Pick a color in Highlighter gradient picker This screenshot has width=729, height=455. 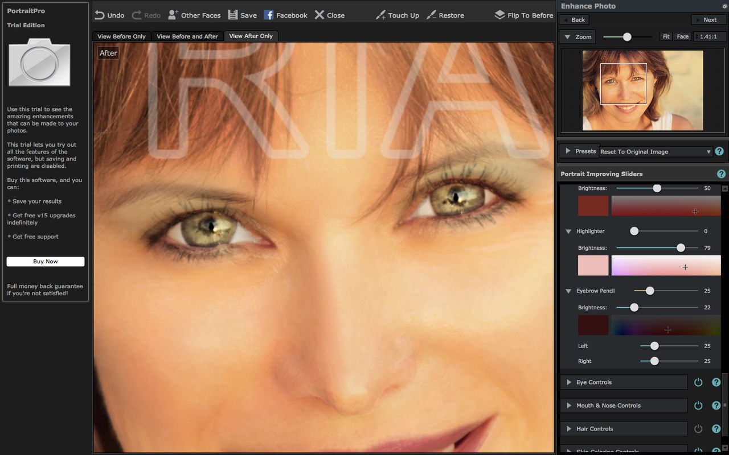[666, 266]
